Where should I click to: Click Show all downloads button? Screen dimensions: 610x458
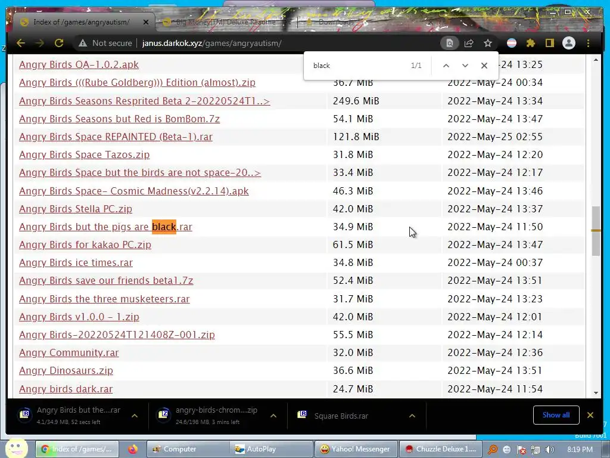point(556,415)
